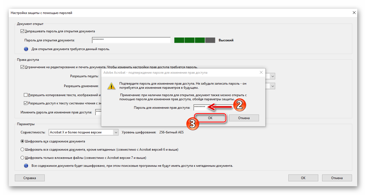The height and width of the screenshot is (195, 366).
Task: Click the yellow warning triangle icon
Action: tap(111, 85)
